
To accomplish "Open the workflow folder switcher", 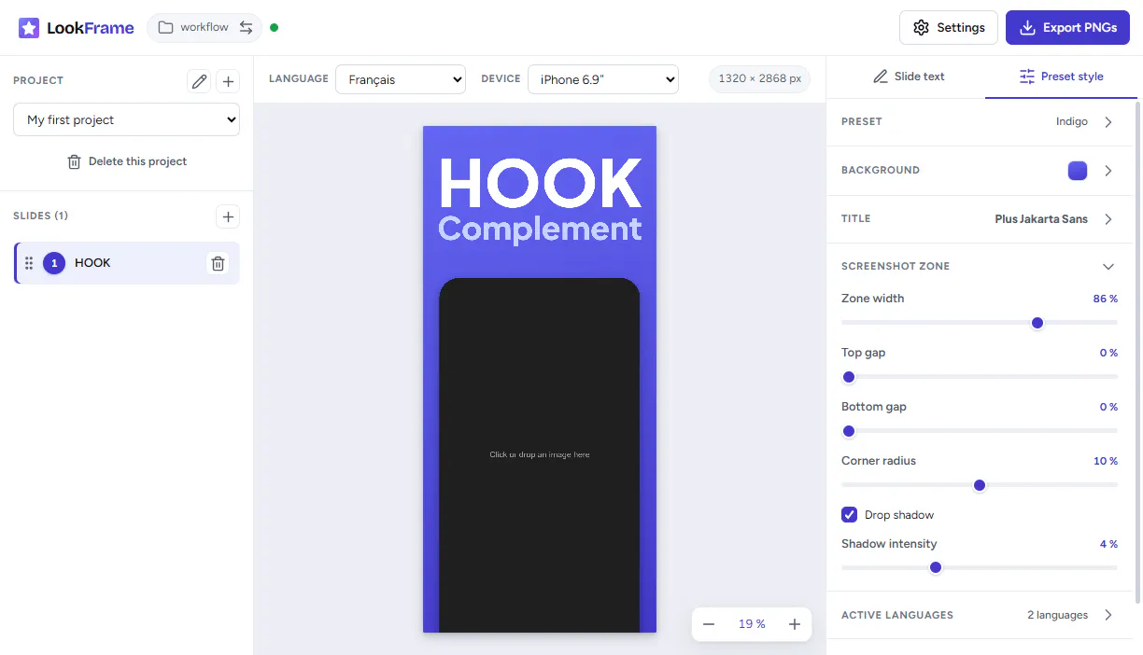I will (x=205, y=28).
